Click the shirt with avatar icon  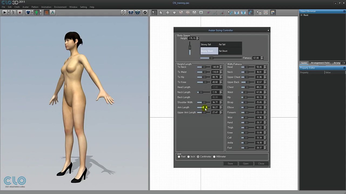click(x=138, y=12)
